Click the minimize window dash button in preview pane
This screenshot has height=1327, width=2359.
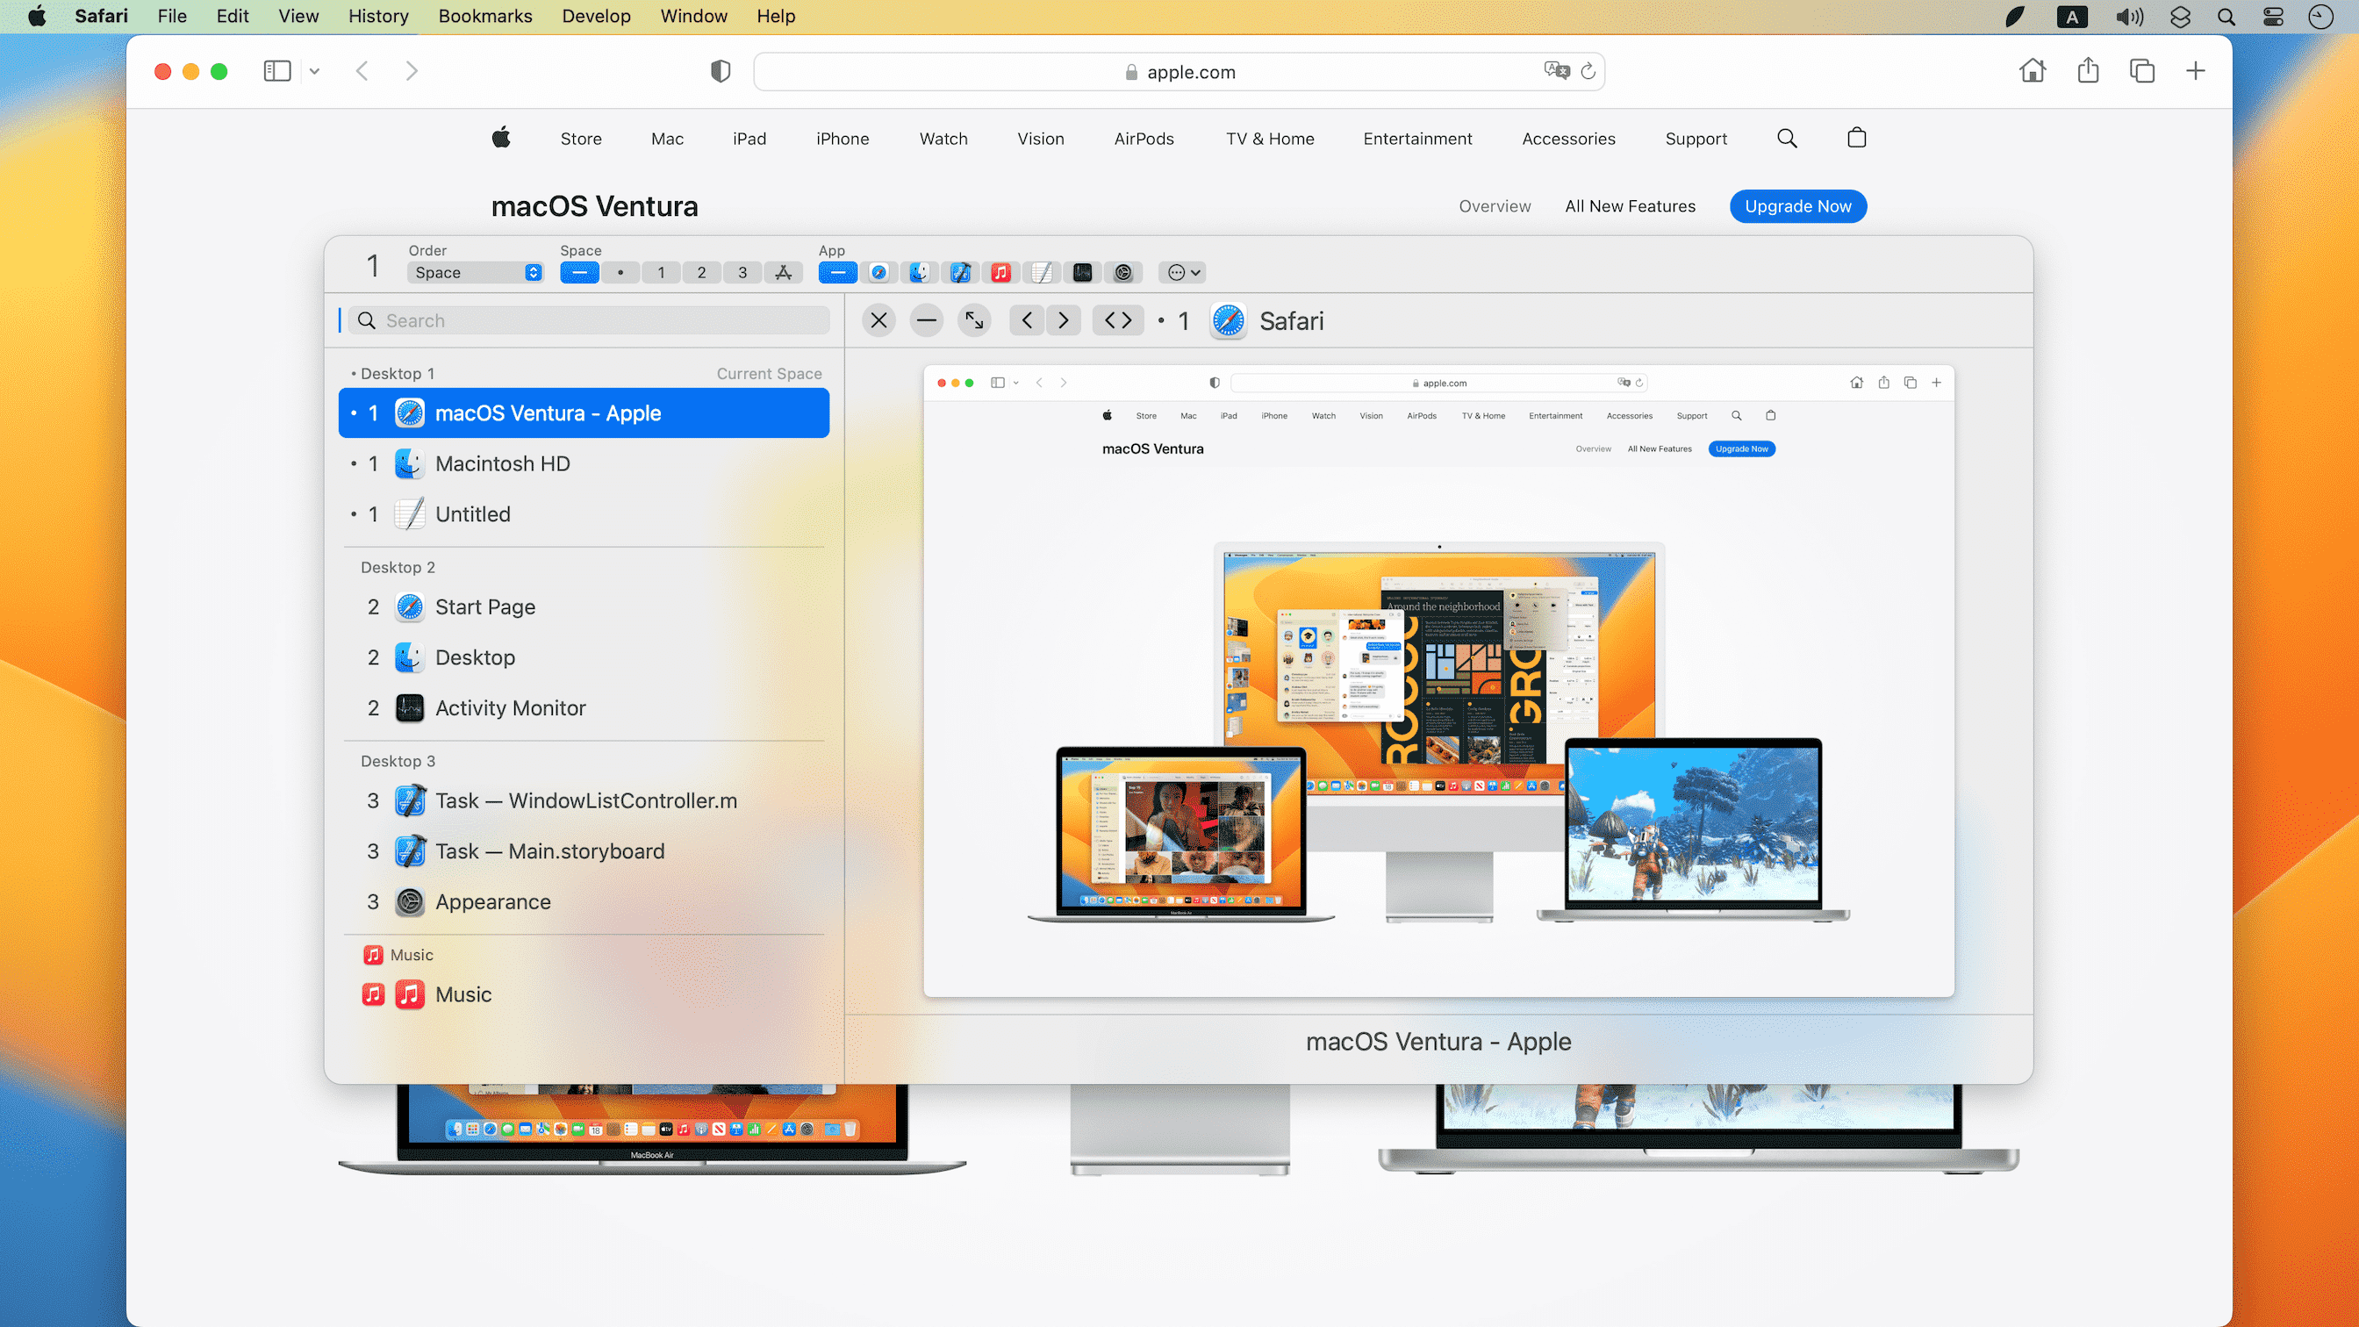click(926, 320)
